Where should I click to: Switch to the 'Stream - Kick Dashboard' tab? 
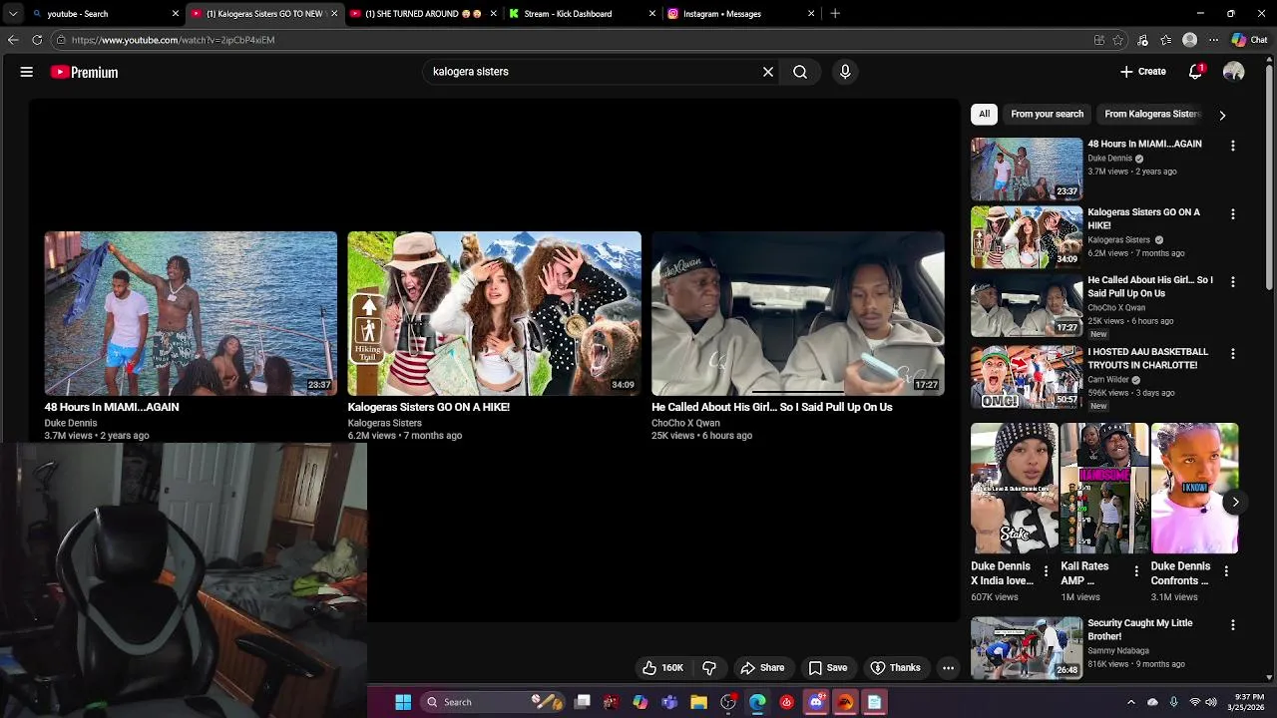pyautogui.click(x=582, y=14)
